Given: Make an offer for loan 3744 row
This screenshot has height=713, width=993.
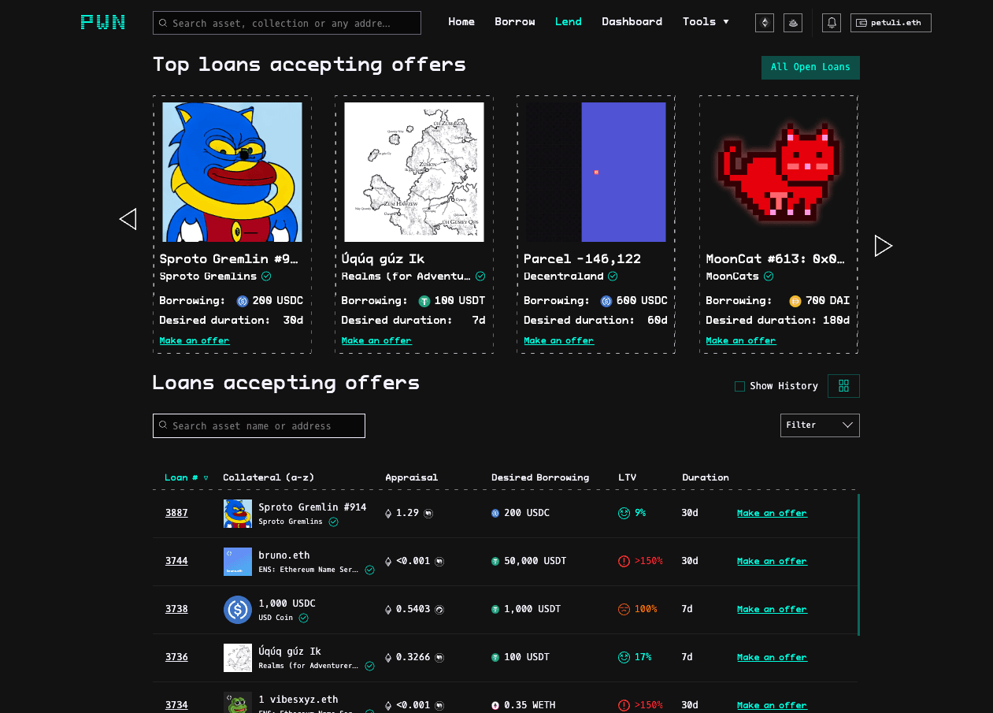Looking at the screenshot, I should [772, 561].
